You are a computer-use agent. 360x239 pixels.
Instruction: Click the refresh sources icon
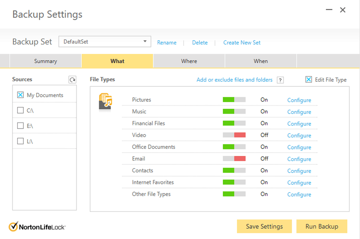click(72, 80)
